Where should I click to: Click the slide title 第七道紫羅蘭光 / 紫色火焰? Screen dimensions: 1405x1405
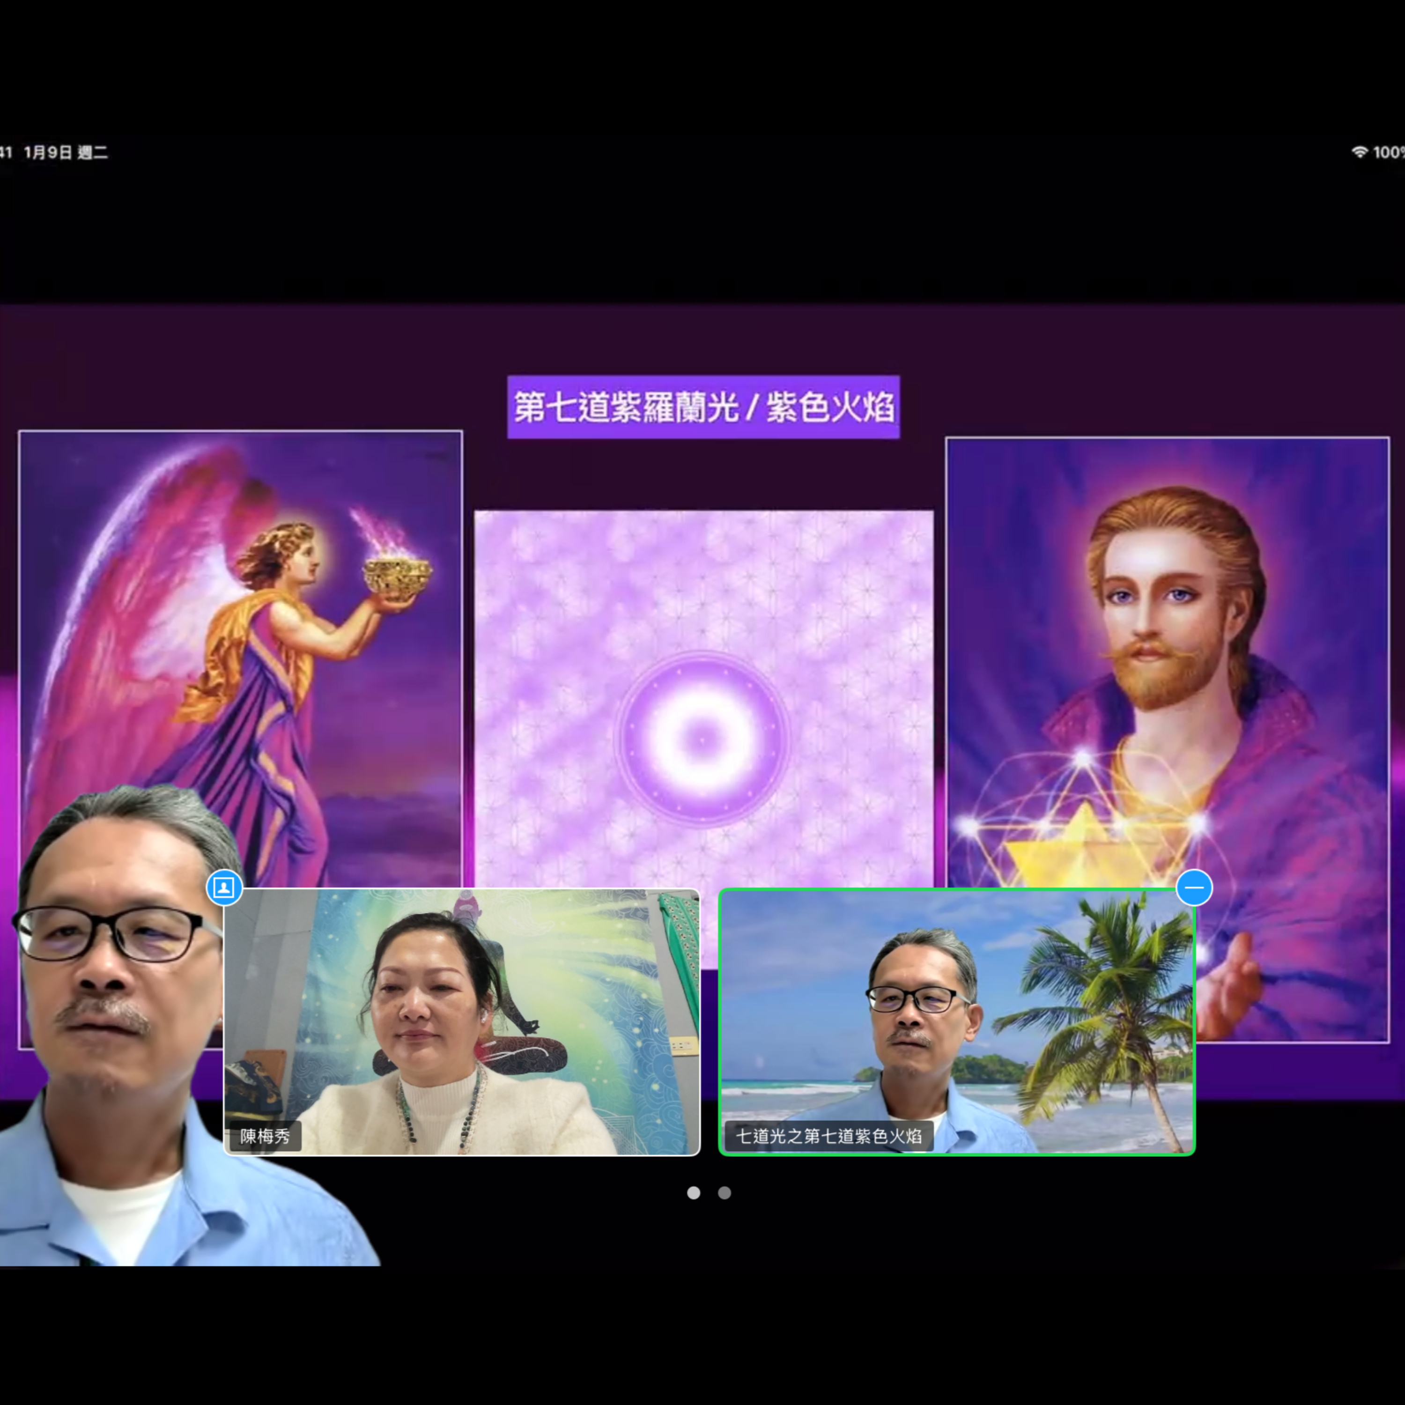703,407
